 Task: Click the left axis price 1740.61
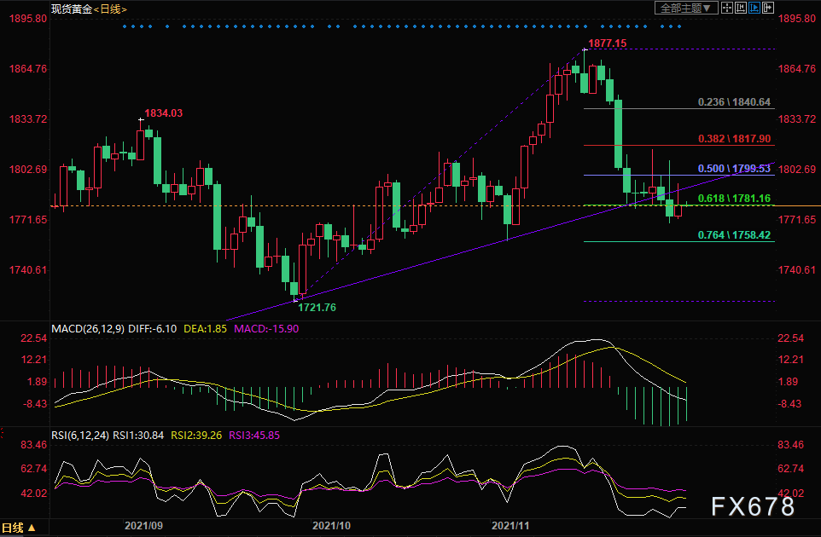pyautogui.click(x=28, y=270)
